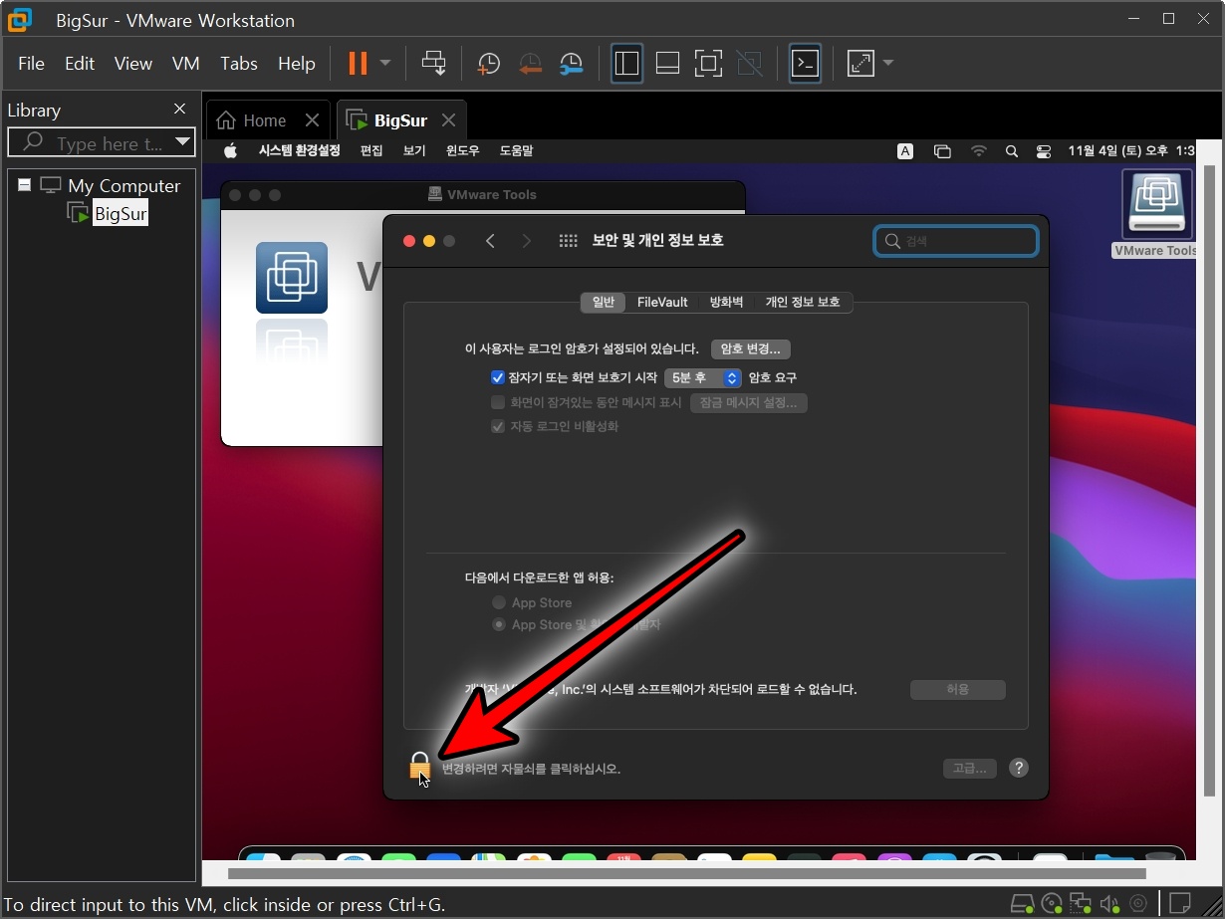Open the VMware Edit menu
1225x919 pixels.
coord(80,64)
